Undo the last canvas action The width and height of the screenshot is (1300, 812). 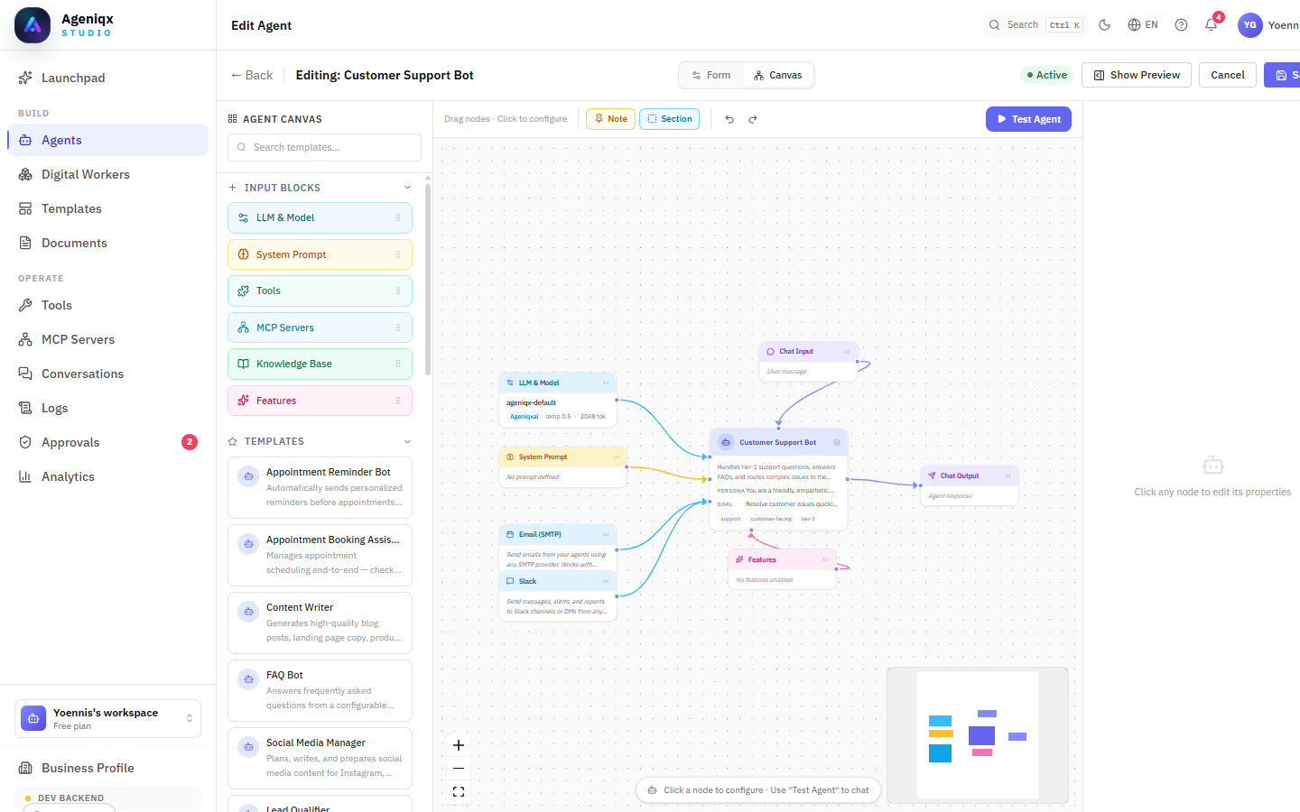click(x=729, y=119)
